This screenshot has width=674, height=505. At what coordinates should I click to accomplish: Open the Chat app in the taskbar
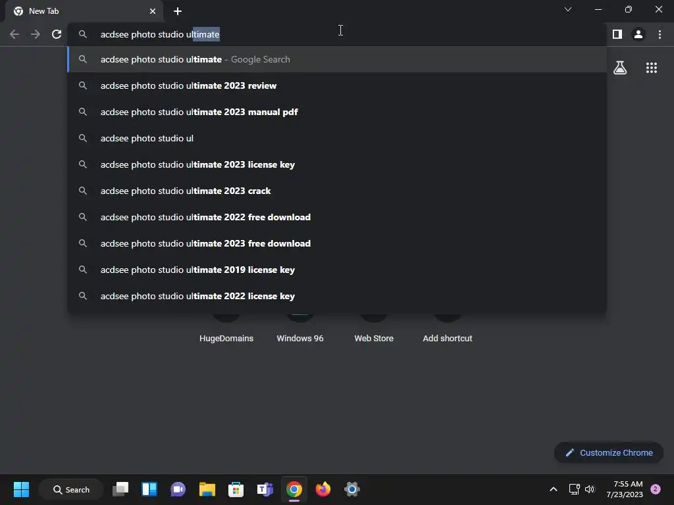[178, 489]
